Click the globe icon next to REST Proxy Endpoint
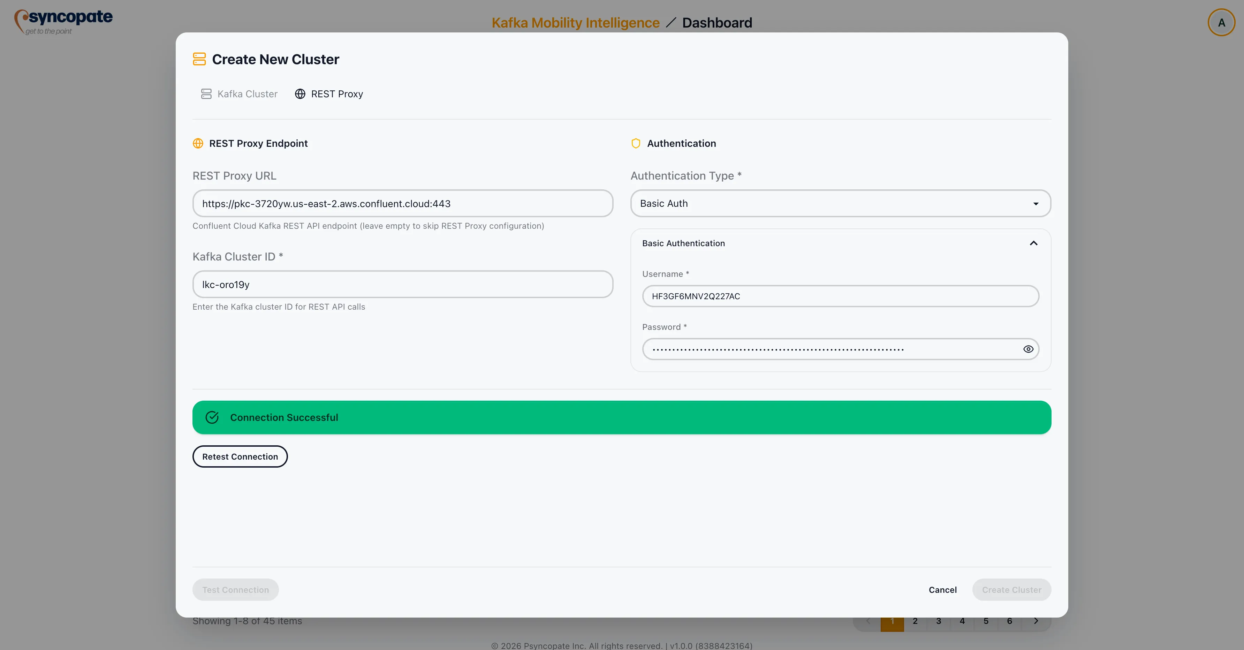The image size is (1244, 650). pos(198,143)
